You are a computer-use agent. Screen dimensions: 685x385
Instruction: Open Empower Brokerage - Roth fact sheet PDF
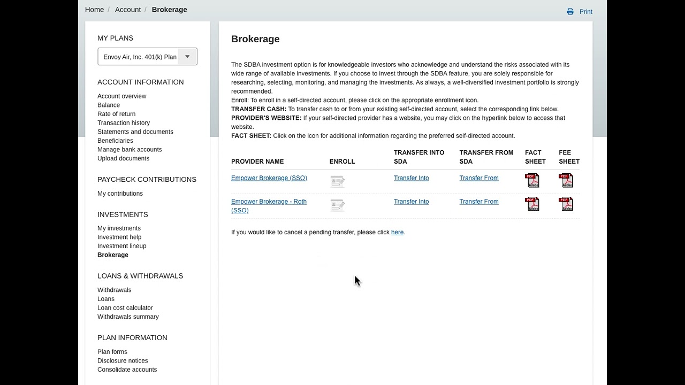532,204
